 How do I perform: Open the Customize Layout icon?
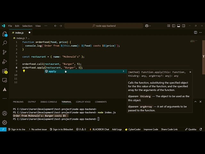pos(169,26)
